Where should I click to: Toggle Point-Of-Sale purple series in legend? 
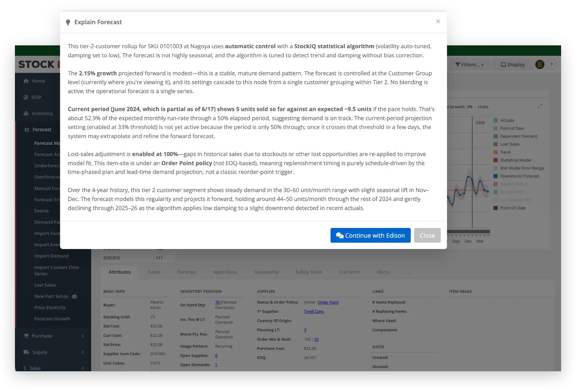click(x=509, y=208)
